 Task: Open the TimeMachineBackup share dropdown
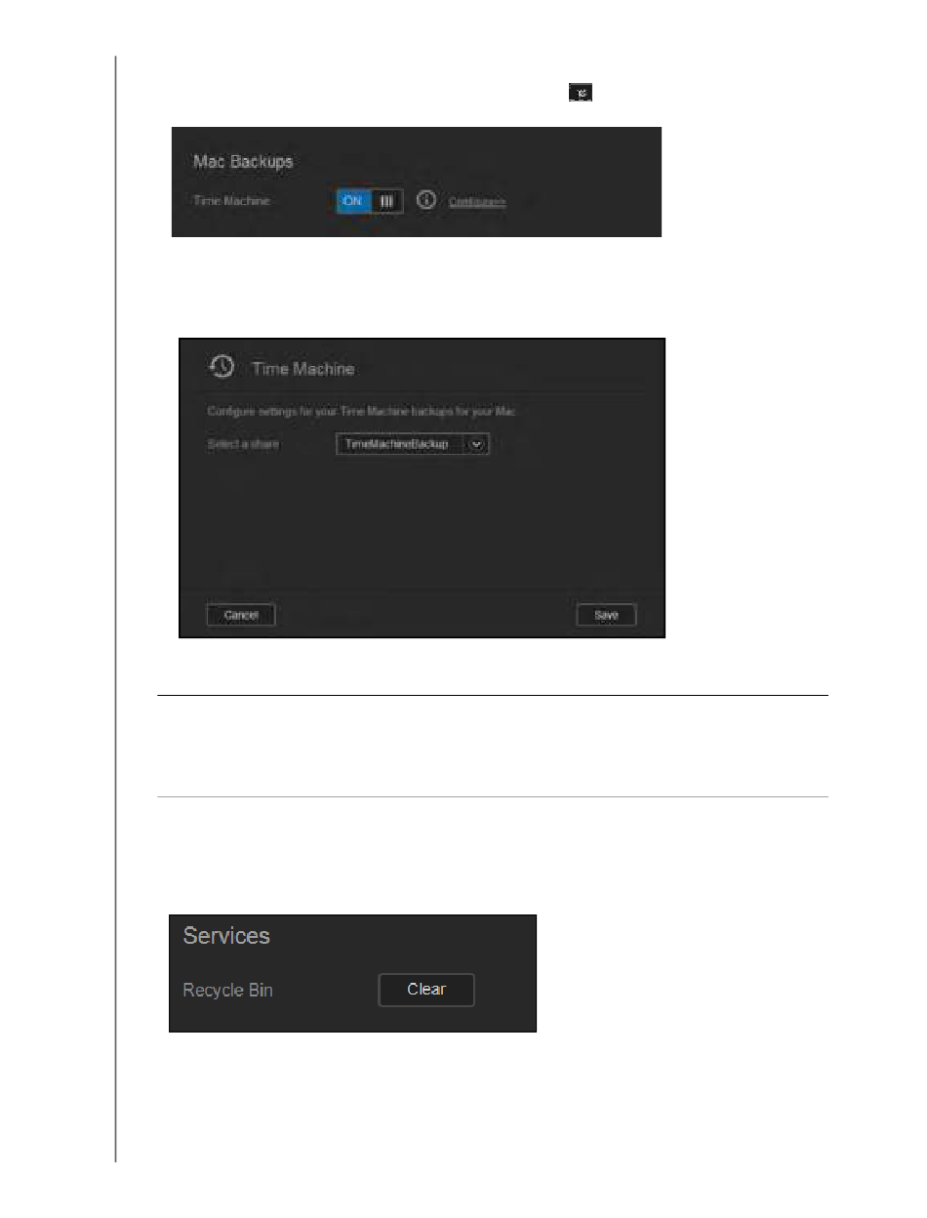click(412, 444)
